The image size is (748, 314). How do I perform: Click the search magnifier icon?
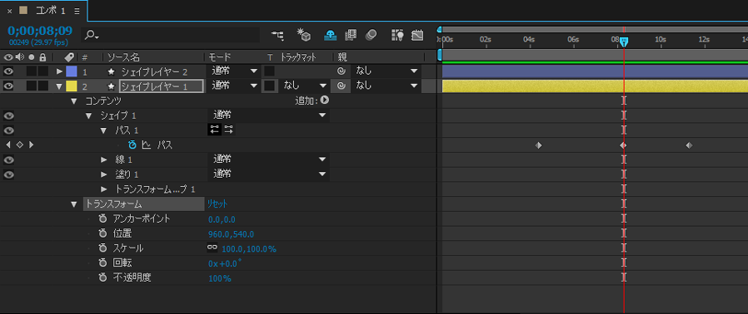click(92, 35)
